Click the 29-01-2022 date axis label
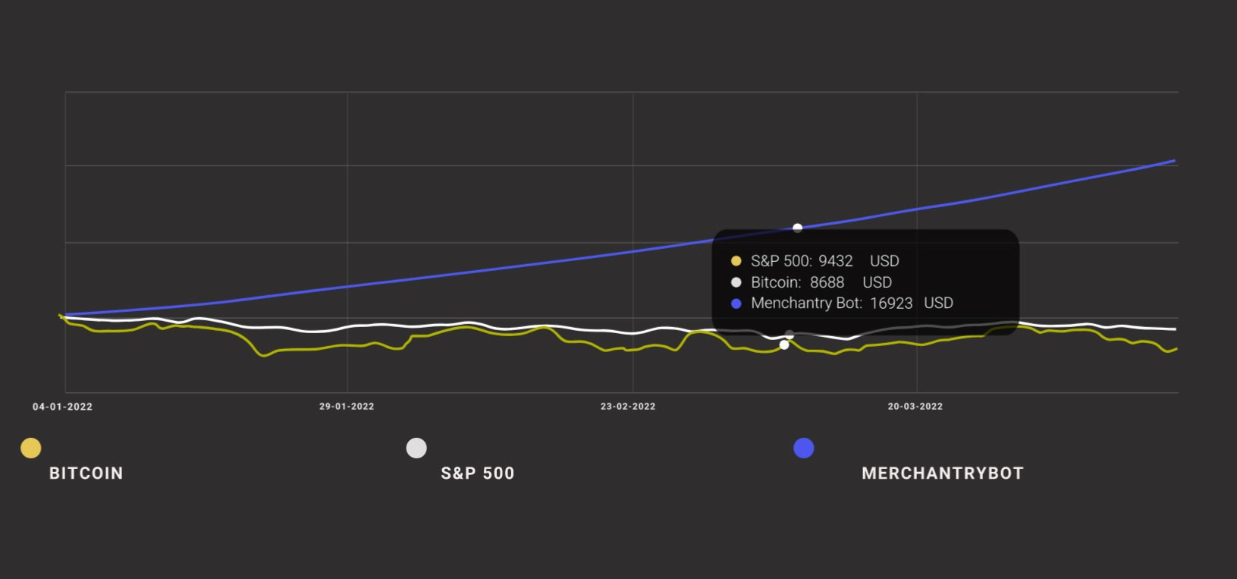This screenshot has height=579, width=1237. coord(347,407)
